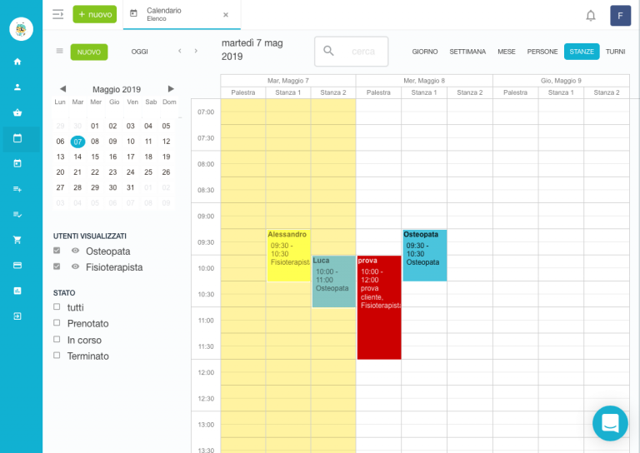Toggle the hamburger menu beside NUOVO
Viewport: 640px width, 453px height.
(59, 52)
